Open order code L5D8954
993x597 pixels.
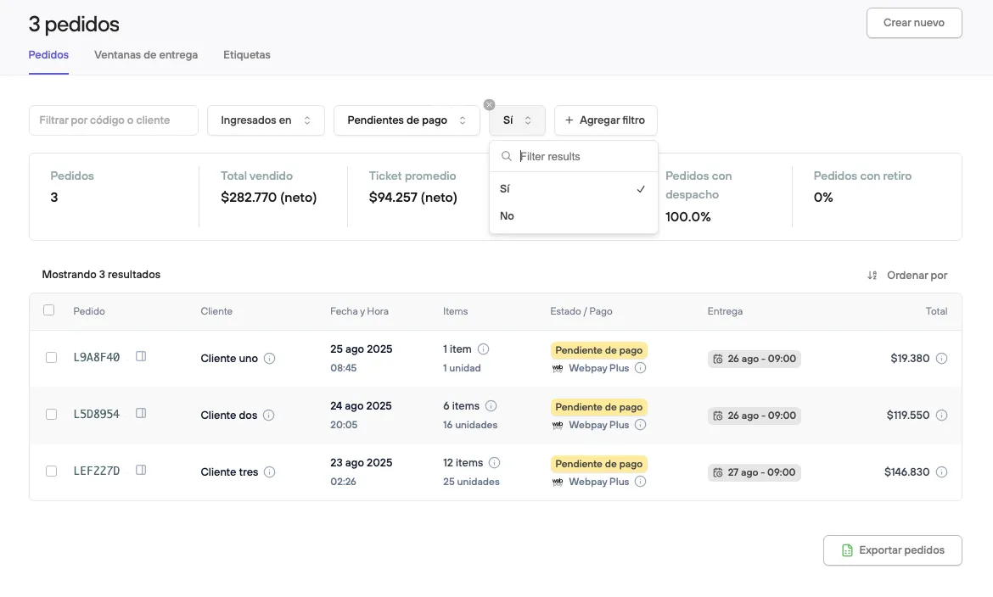tap(96, 414)
